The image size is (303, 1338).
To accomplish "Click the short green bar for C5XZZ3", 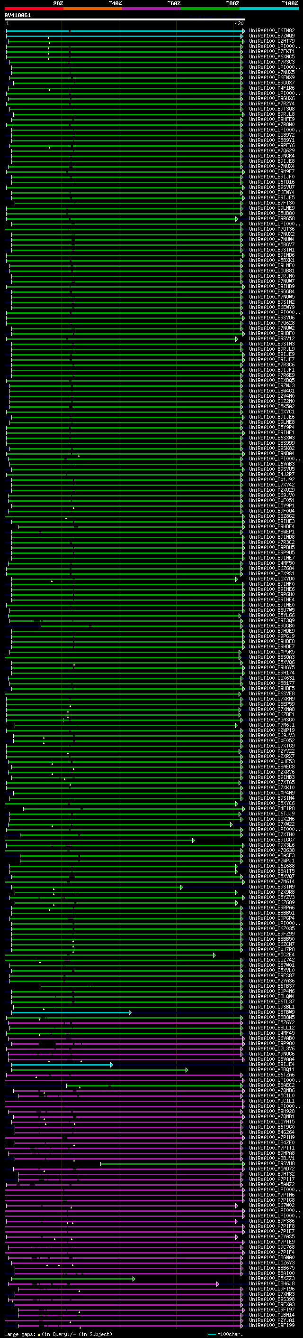I will (73, 1278).
